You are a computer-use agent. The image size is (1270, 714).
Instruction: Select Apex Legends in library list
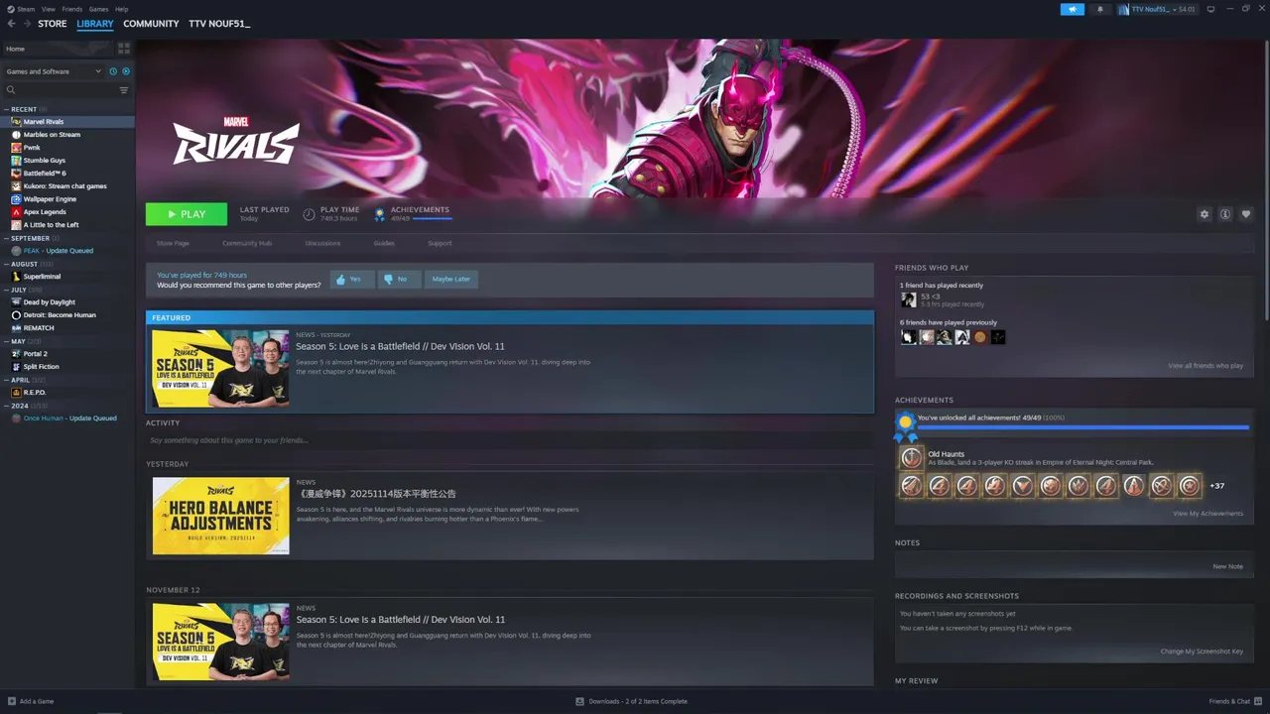(x=45, y=212)
